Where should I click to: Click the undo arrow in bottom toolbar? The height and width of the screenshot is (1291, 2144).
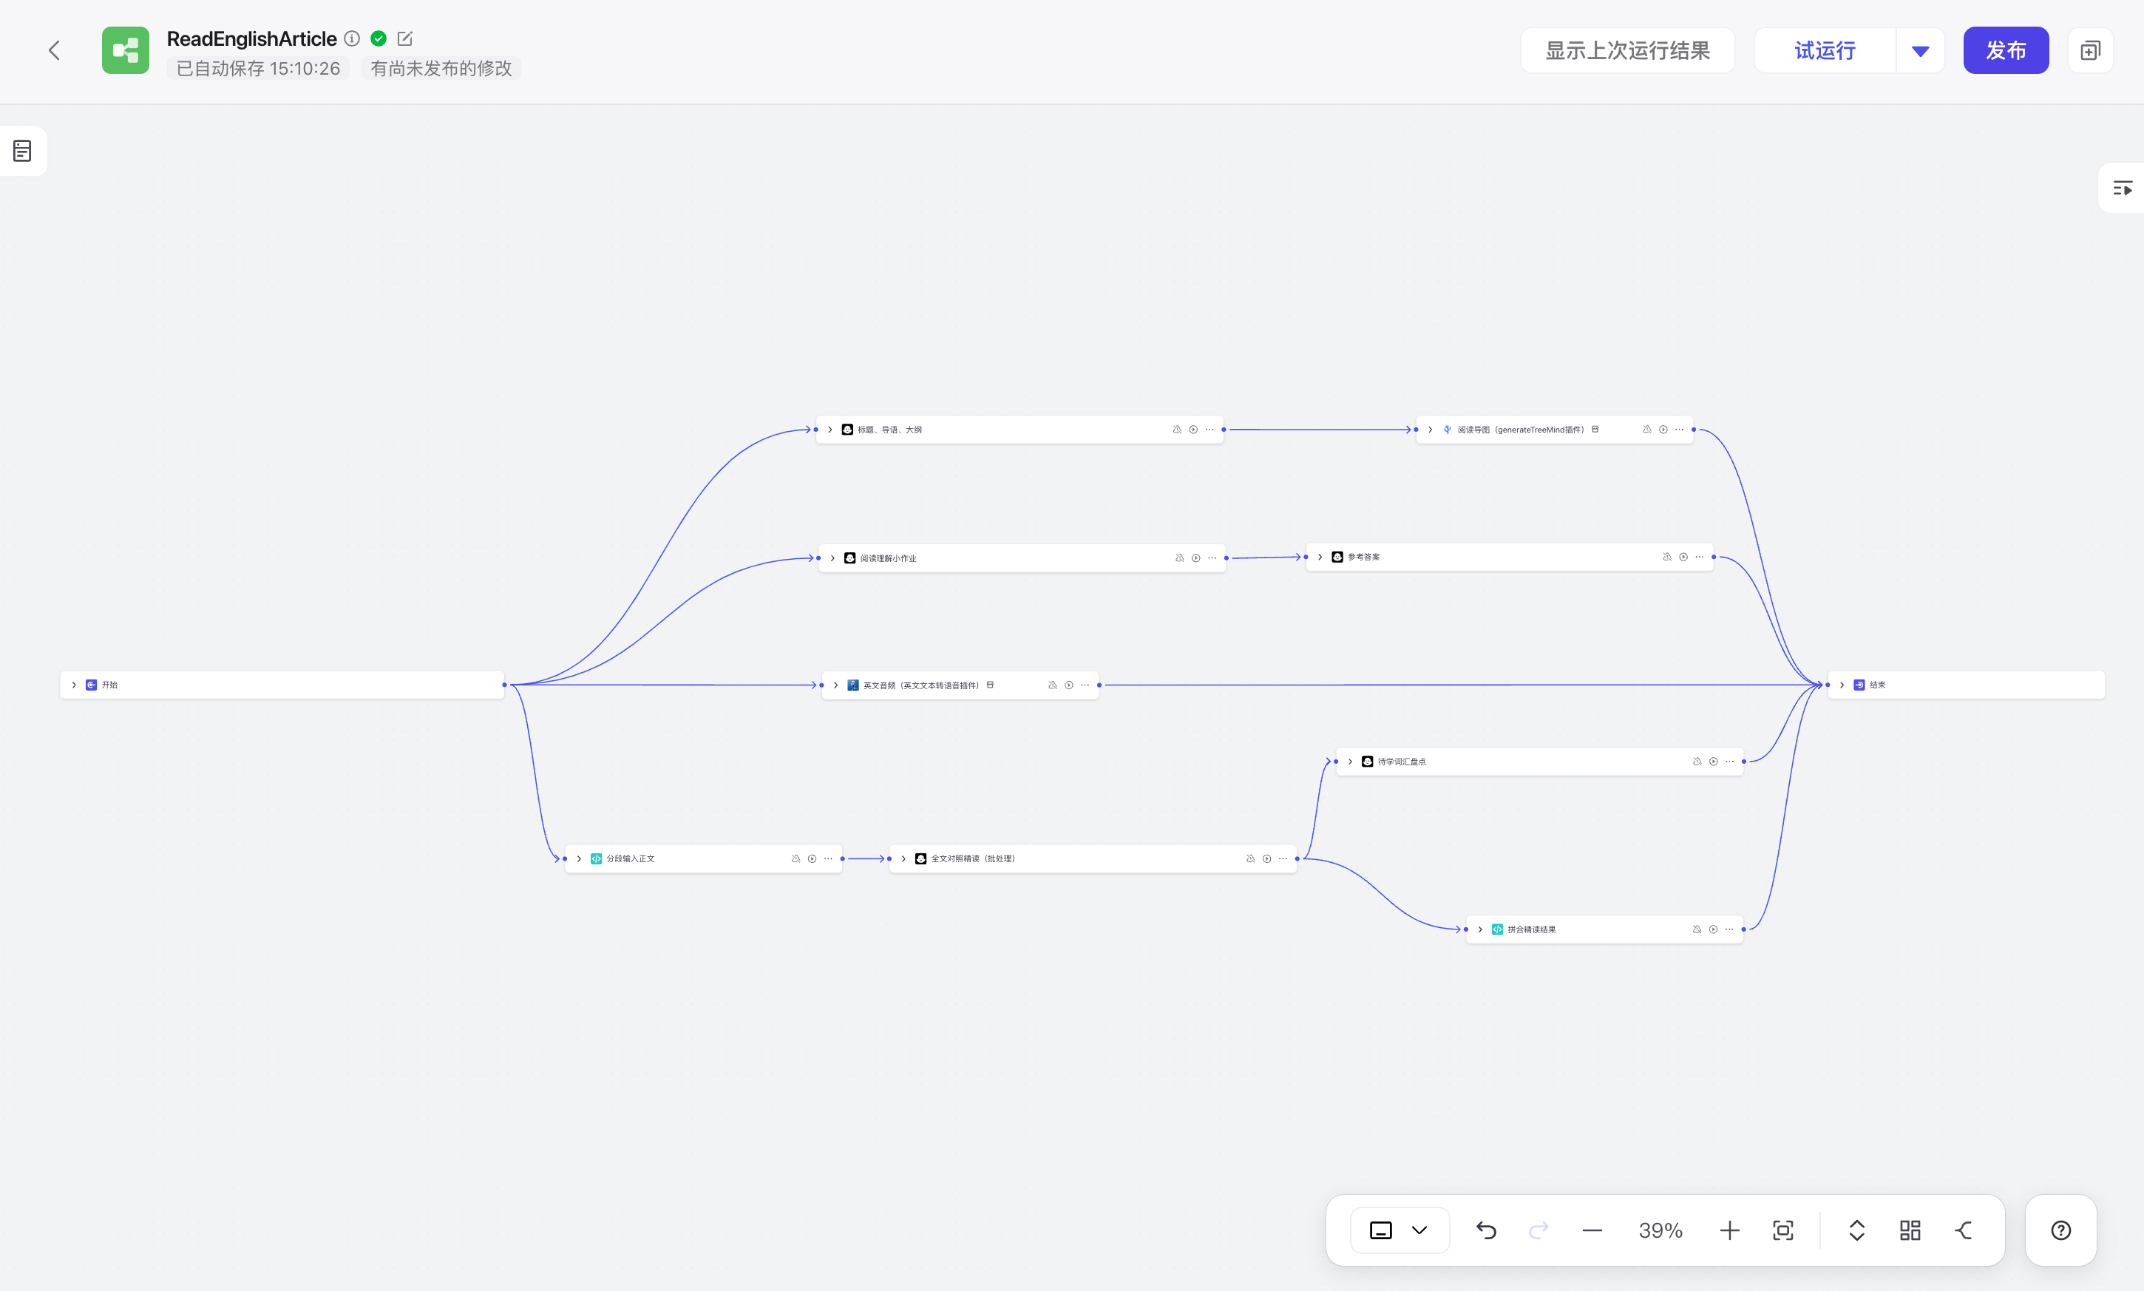[1485, 1230]
